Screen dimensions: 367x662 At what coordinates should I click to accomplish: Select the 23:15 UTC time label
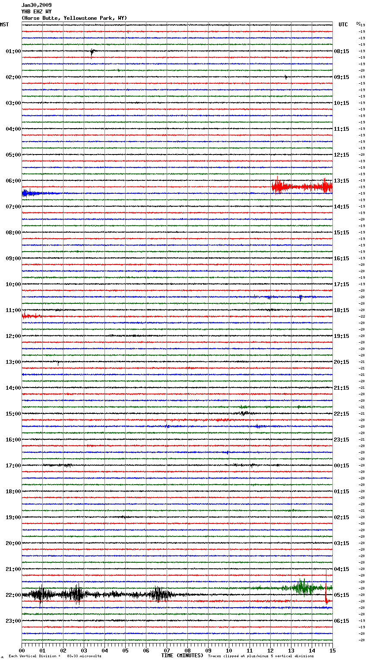pos(342,440)
